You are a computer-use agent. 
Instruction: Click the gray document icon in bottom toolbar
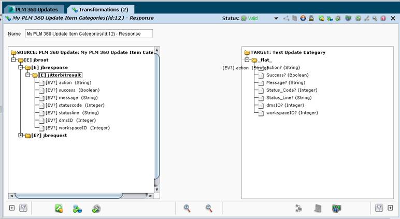click(318, 208)
